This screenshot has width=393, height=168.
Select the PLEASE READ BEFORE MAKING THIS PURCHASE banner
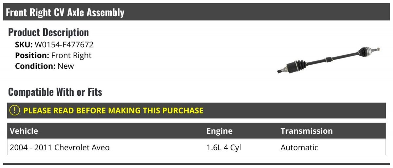[x=196, y=110]
